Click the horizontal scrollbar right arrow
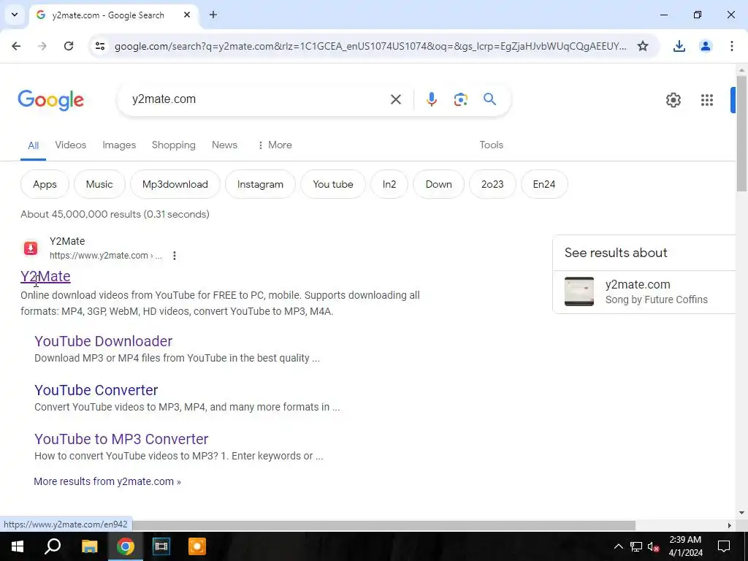748x561 pixels. pos(729,525)
